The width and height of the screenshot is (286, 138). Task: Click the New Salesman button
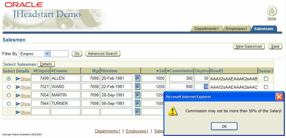pos(249,47)
